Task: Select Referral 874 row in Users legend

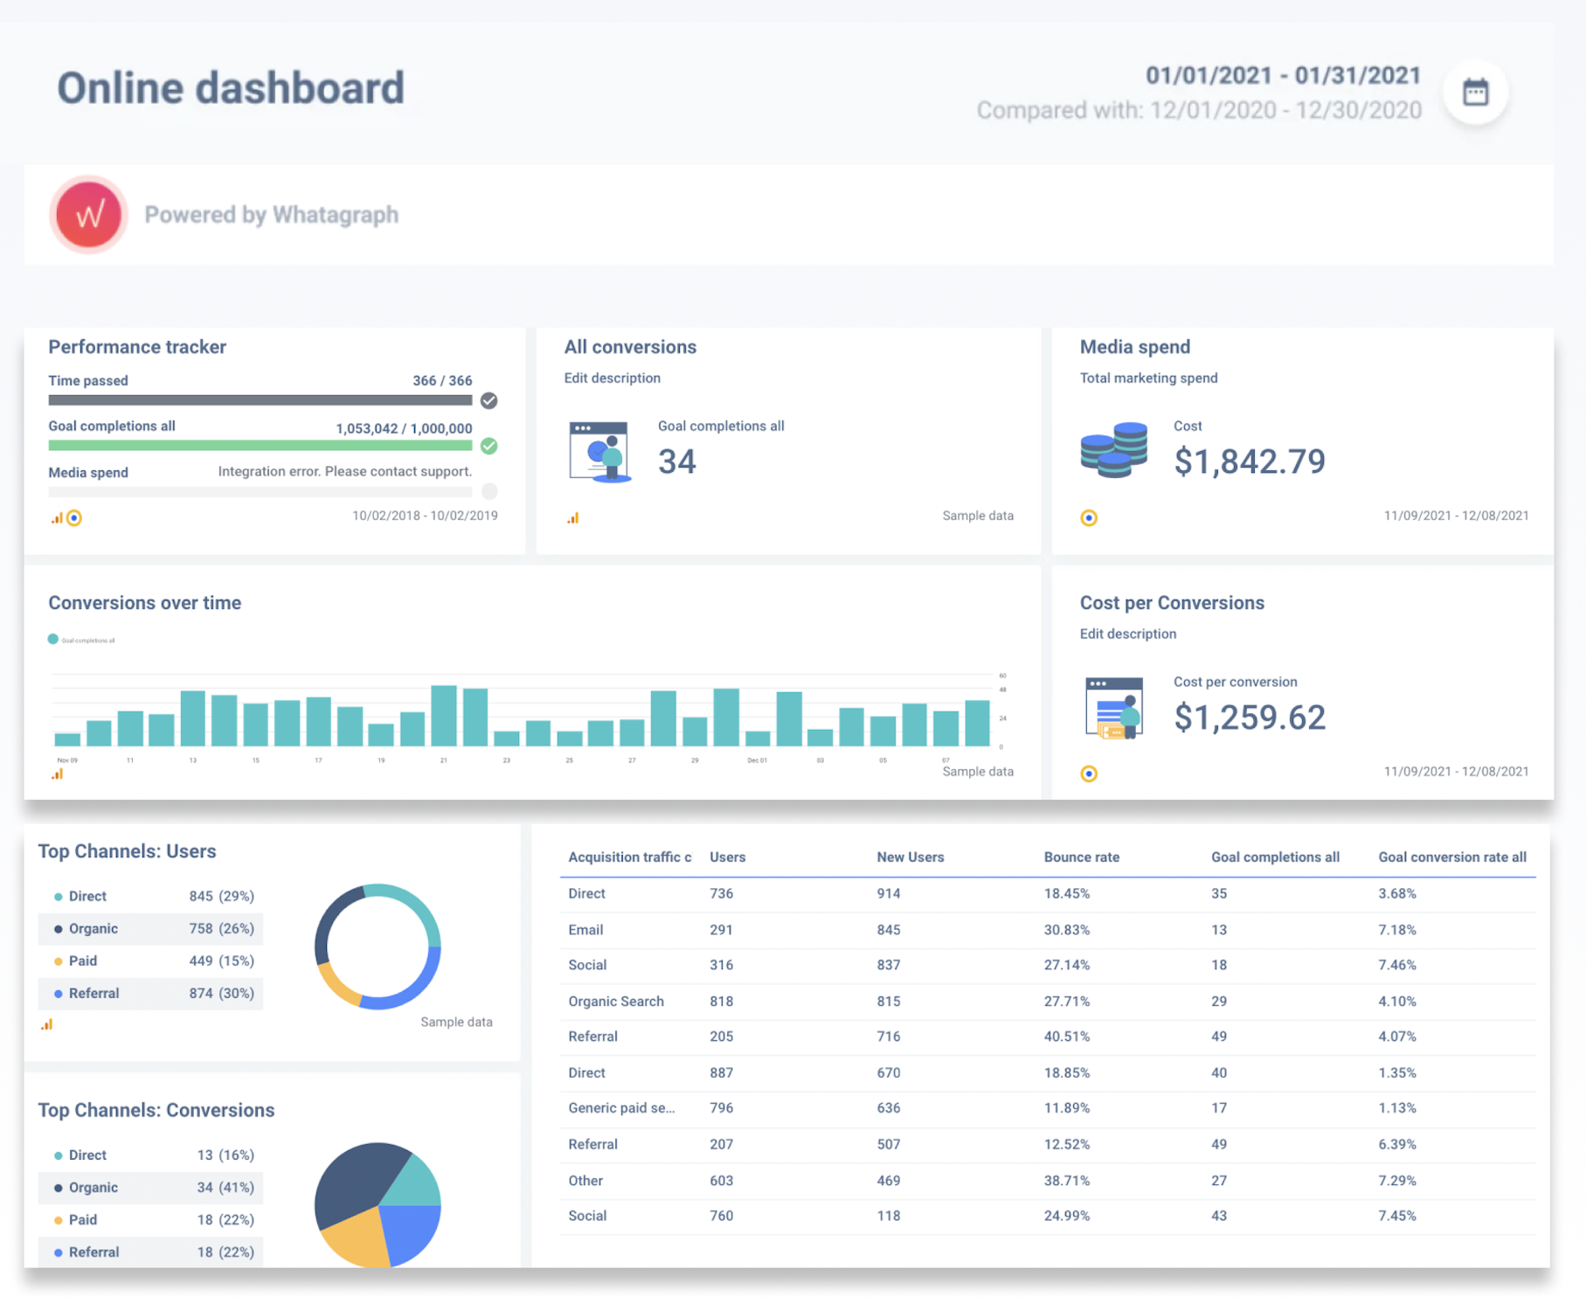Action: [151, 993]
